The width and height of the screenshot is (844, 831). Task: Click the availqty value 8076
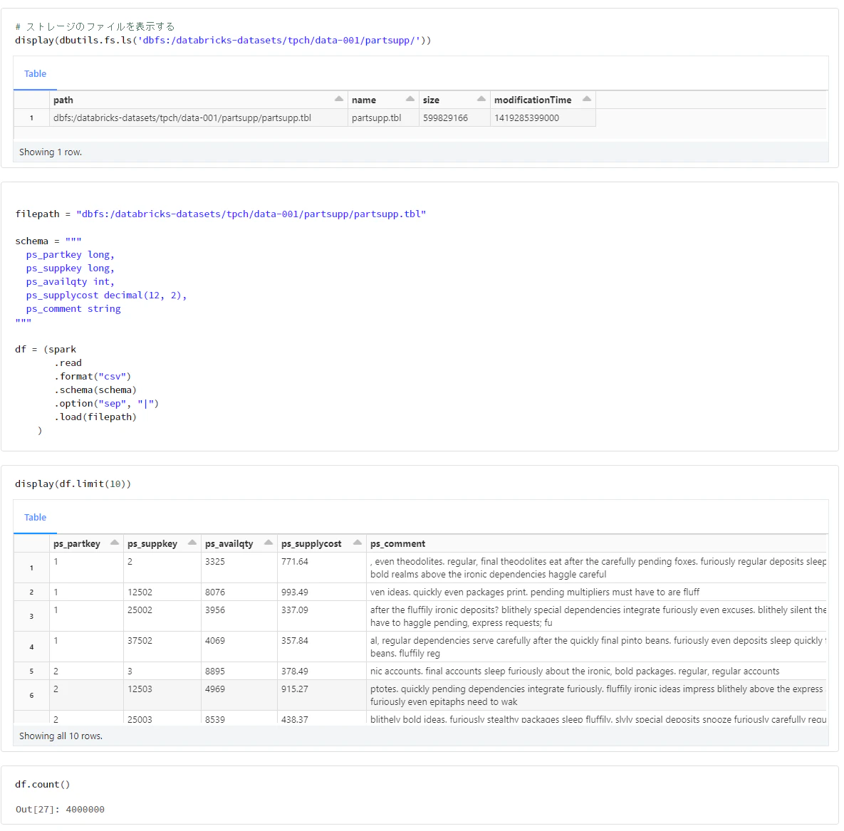pos(215,592)
